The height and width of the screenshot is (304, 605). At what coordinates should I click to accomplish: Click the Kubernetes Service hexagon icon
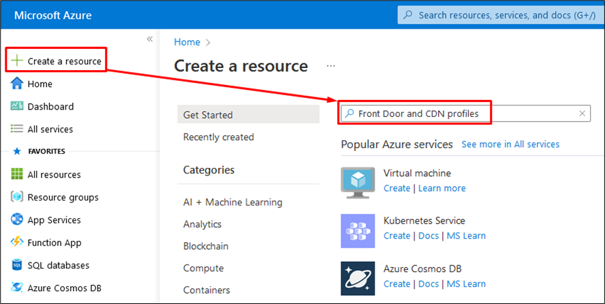tap(358, 231)
